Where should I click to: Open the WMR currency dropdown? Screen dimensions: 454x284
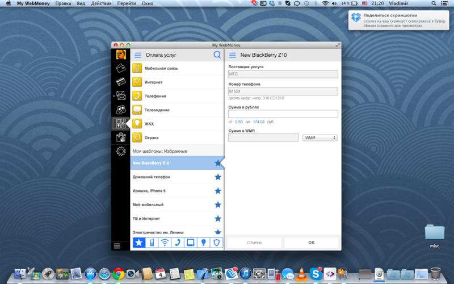pyautogui.click(x=320, y=137)
